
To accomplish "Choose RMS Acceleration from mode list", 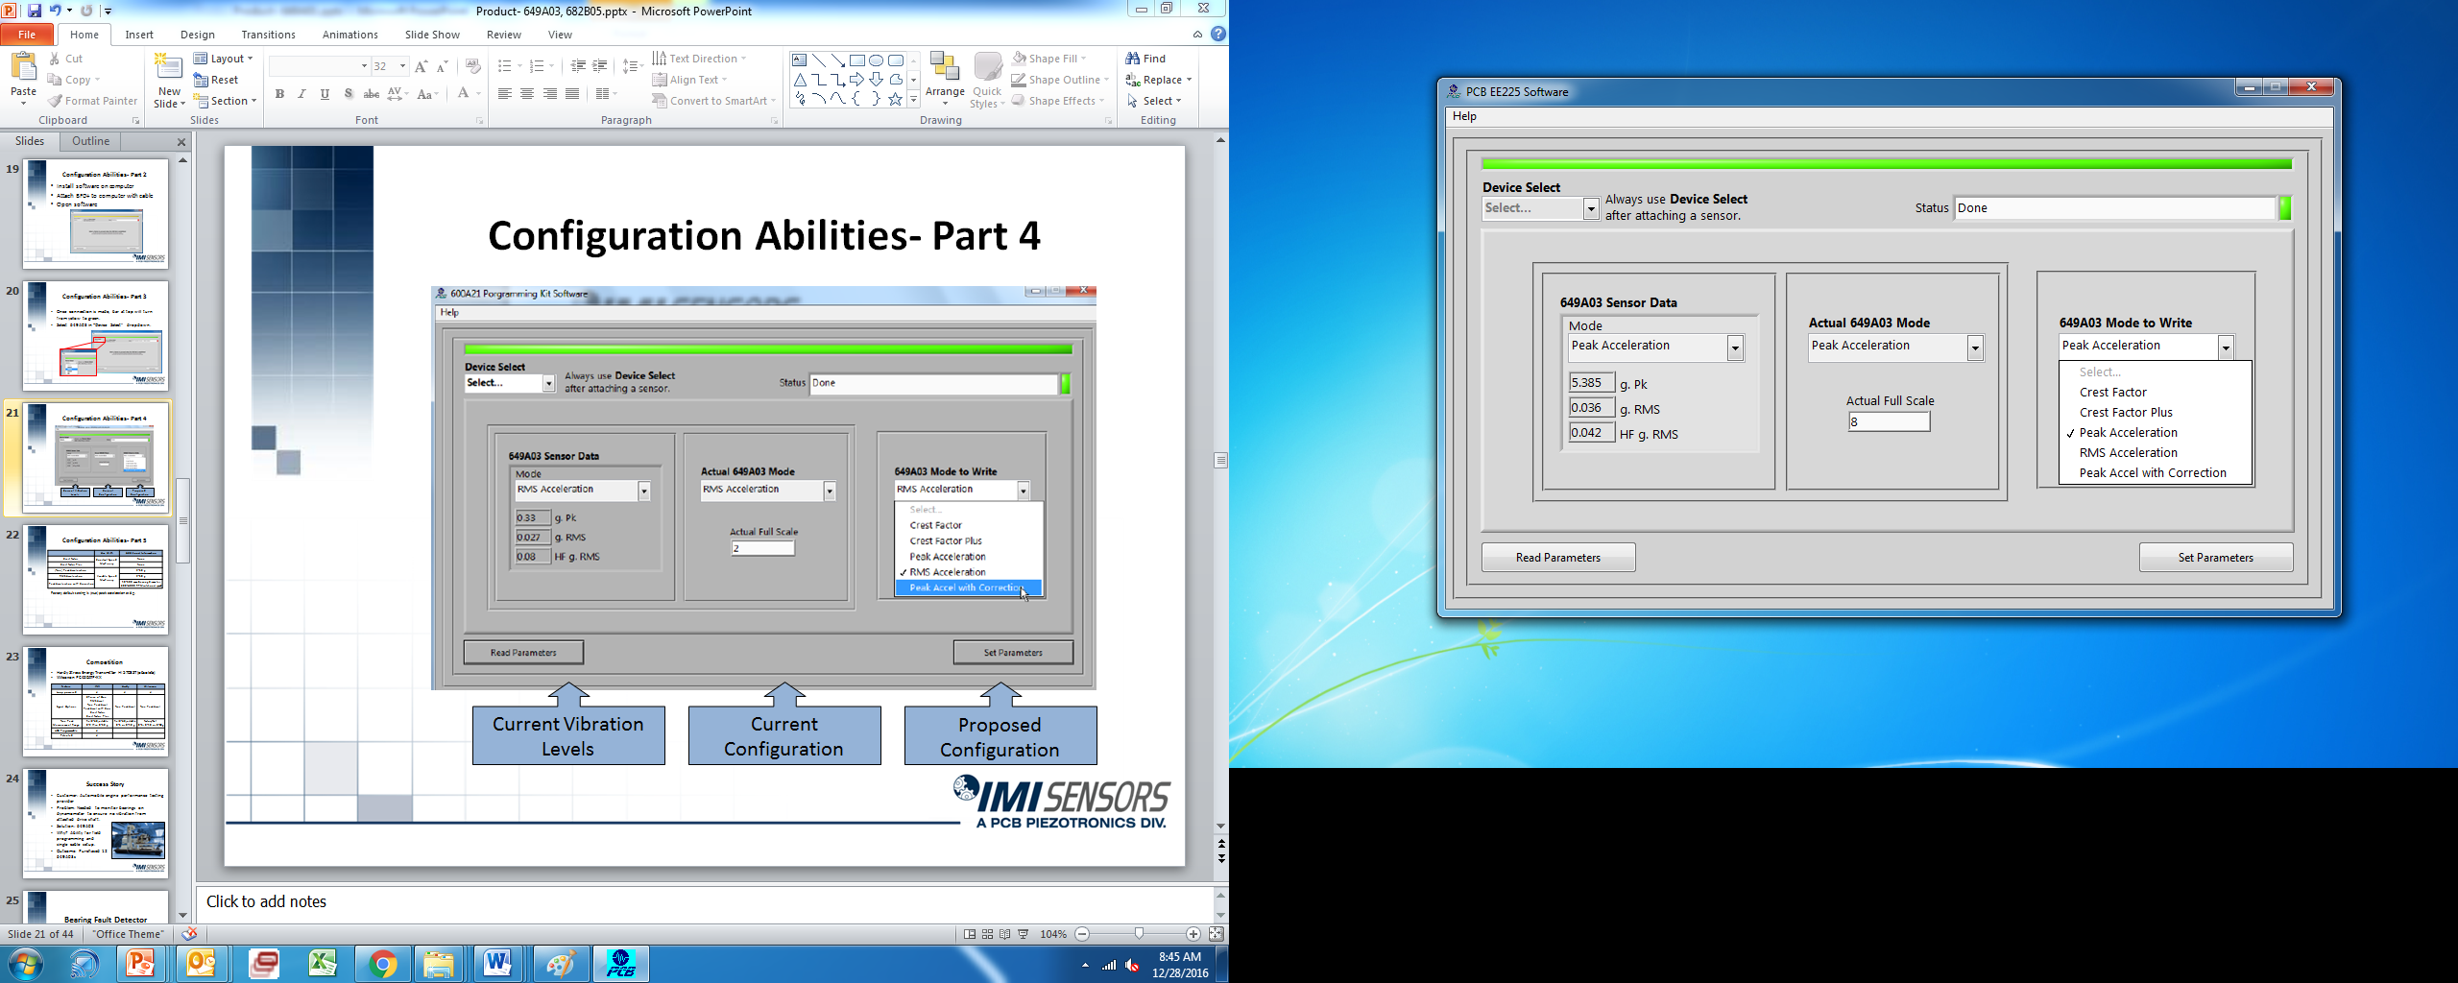I will 2156,453.
